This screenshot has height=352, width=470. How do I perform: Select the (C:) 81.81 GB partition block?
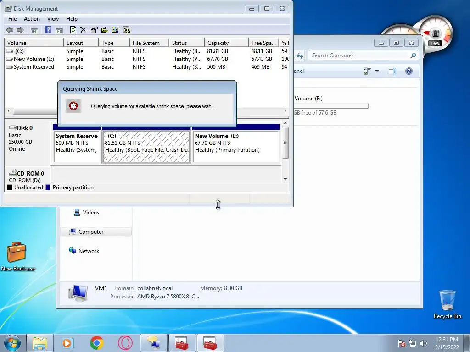coord(146,147)
